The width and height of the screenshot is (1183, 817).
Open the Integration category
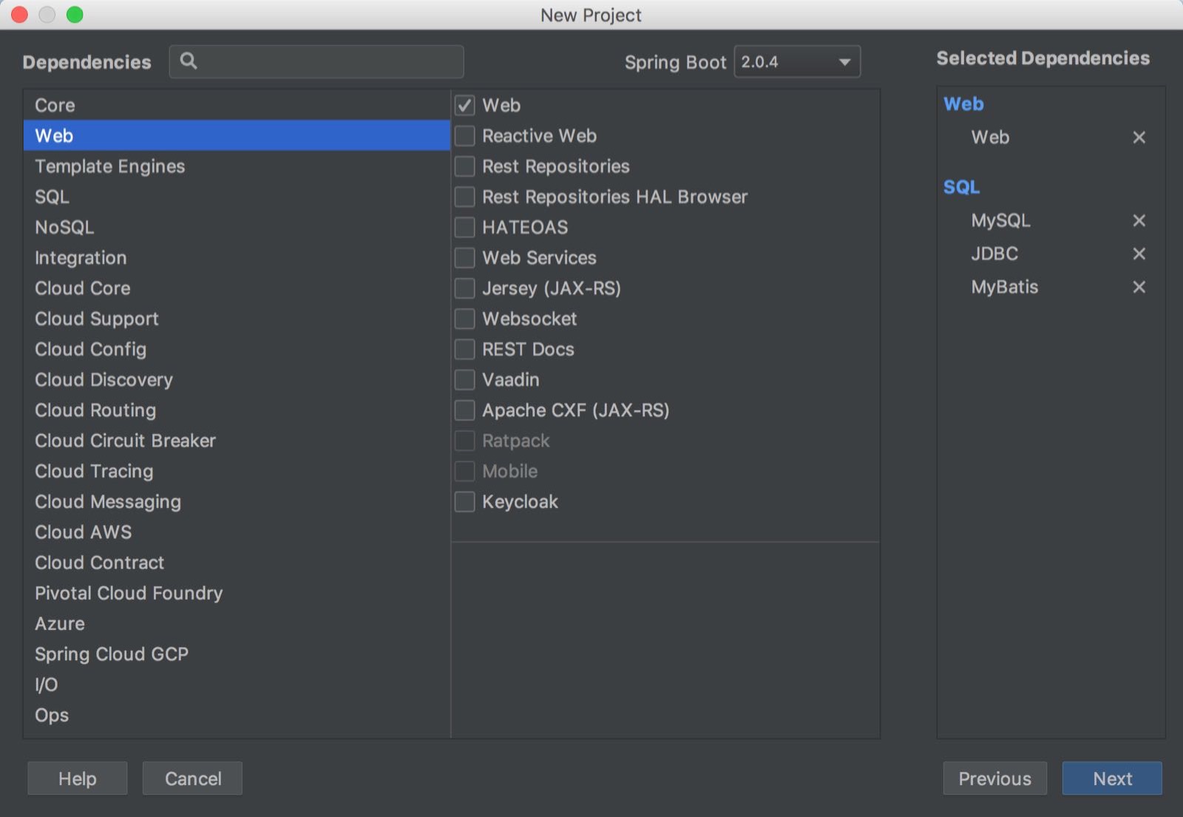[237, 258]
